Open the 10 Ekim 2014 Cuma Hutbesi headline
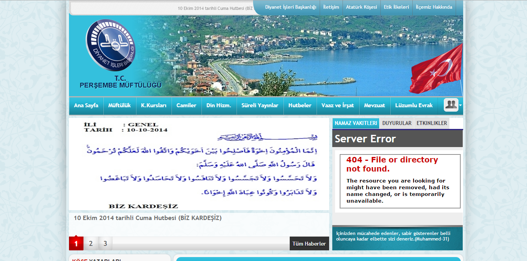The height and width of the screenshot is (261, 527). (x=147, y=218)
